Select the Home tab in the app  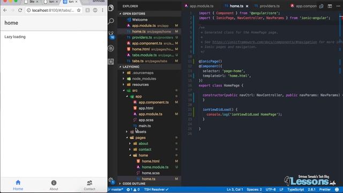click(18, 185)
